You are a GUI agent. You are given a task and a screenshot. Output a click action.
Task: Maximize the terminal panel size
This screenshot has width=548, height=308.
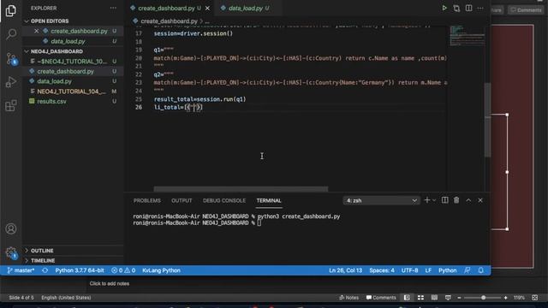(x=468, y=200)
